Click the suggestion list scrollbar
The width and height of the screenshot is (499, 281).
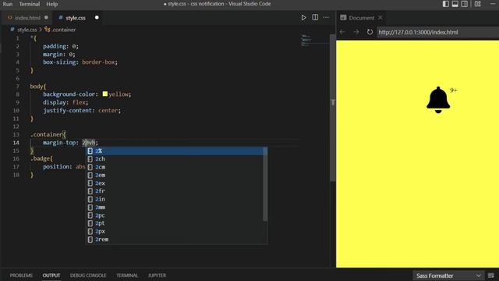tap(265, 184)
